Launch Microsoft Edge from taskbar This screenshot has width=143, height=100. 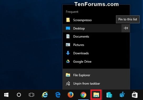[58, 95]
